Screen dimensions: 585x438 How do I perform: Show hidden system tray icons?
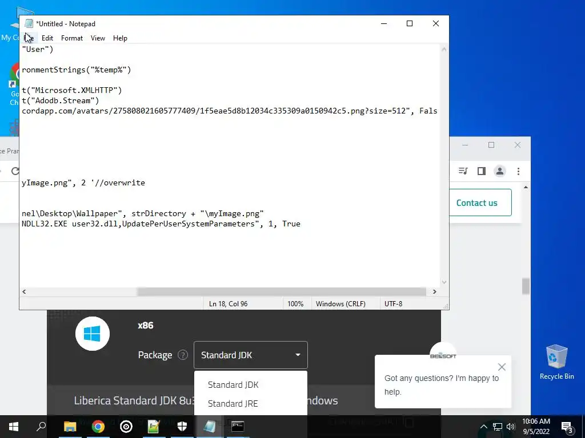click(483, 427)
